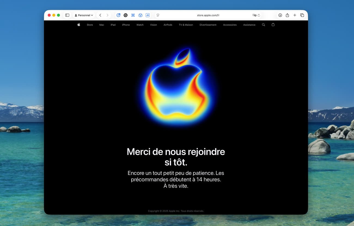This screenshot has height=226, width=354.
Task: Go to TV & Maison section
Action: pos(186,25)
